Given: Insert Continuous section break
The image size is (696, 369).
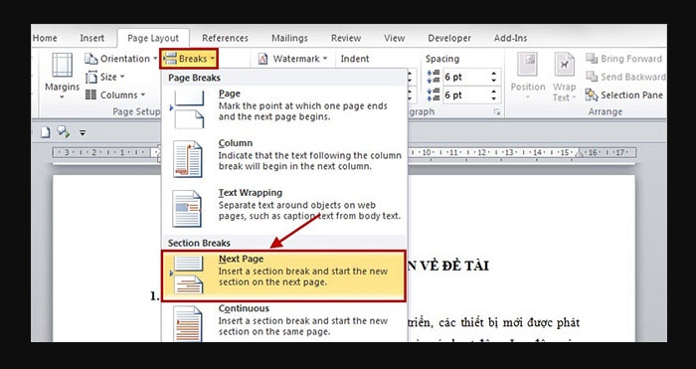Looking at the screenshot, I should (x=284, y=322).
